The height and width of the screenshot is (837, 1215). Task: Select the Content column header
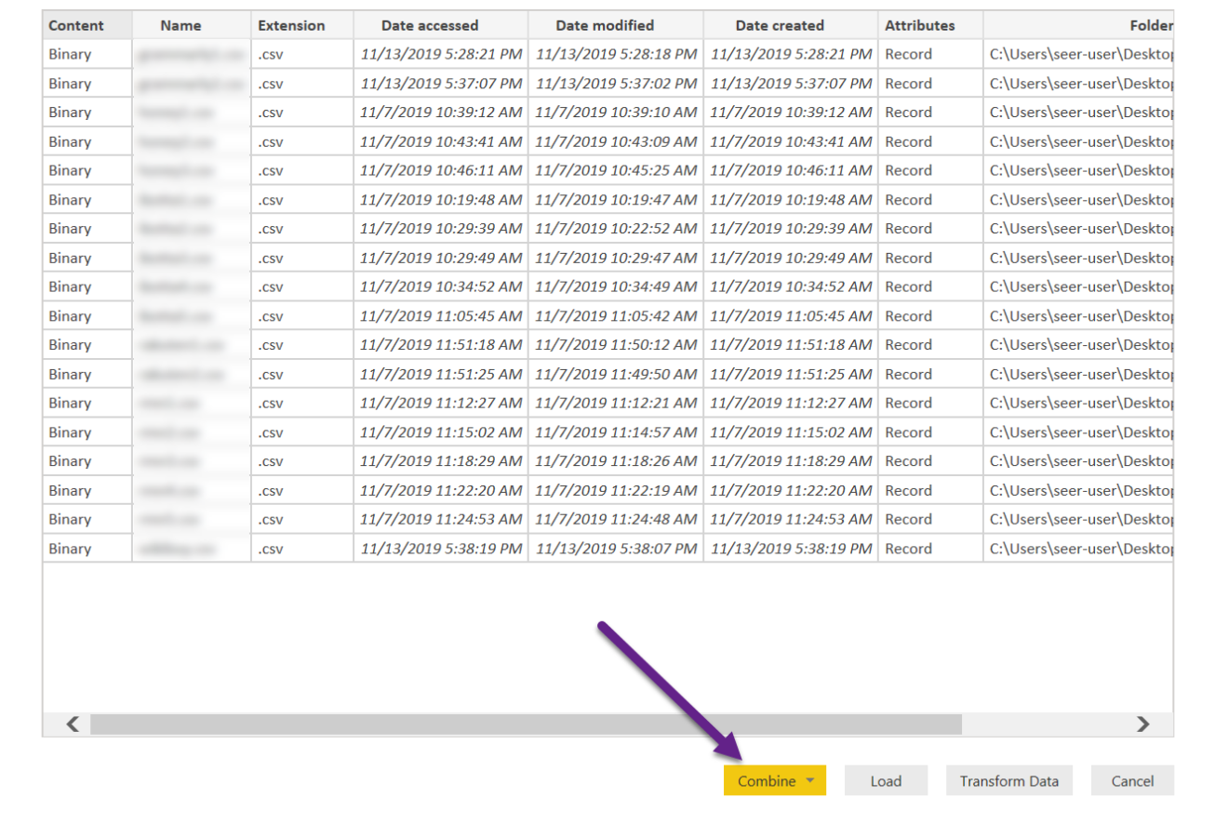[76, 25]
